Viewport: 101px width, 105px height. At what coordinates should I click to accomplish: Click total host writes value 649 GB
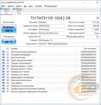[92, 26]
